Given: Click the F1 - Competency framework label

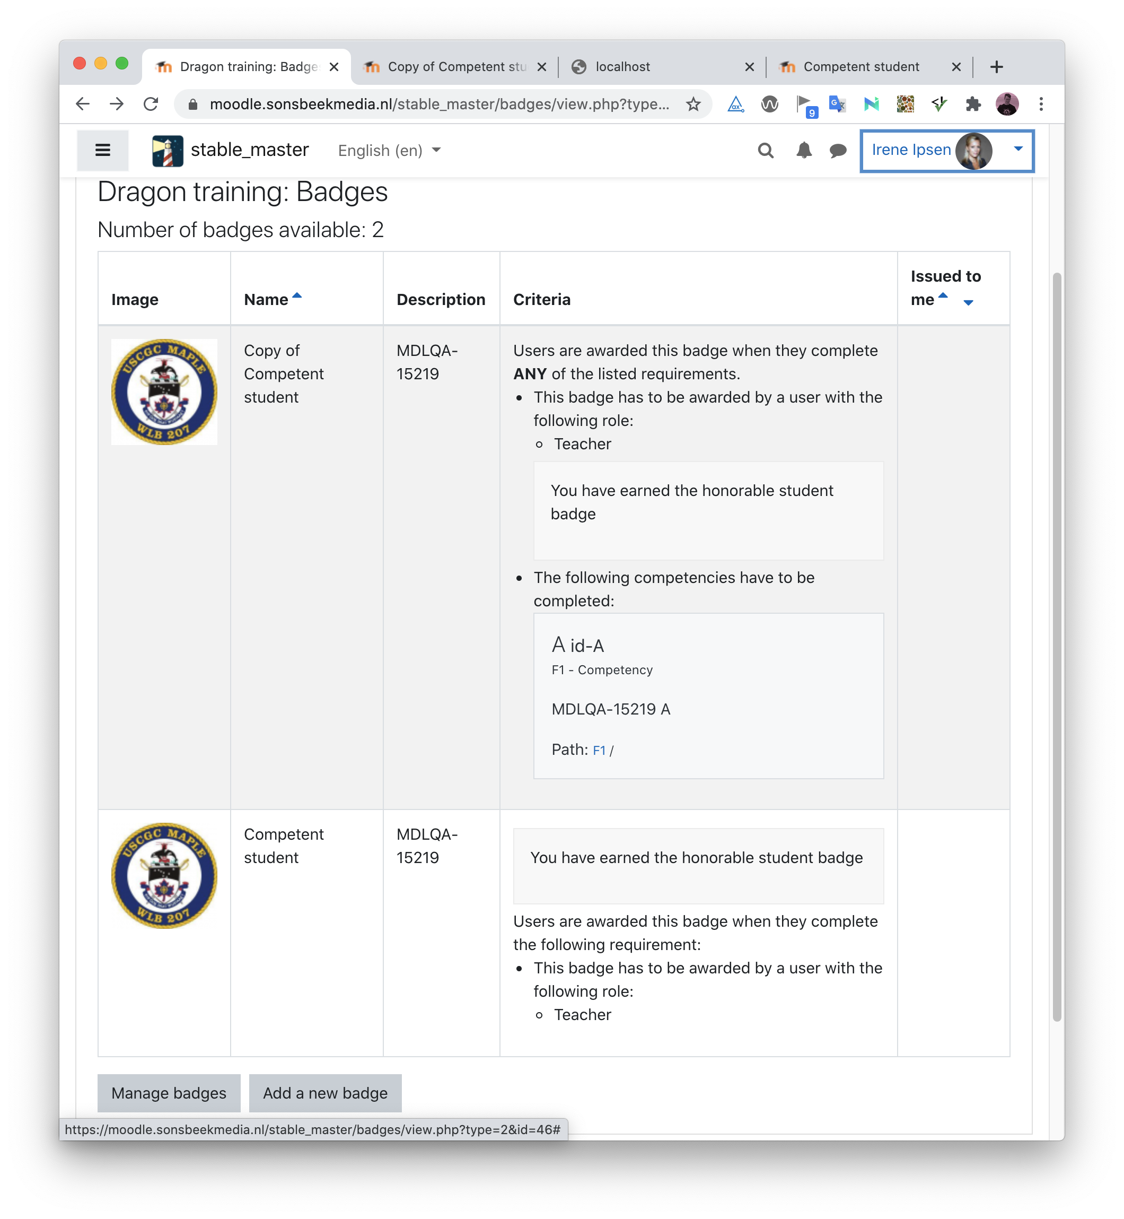Looking at the screenshot, I should [602, 670].
